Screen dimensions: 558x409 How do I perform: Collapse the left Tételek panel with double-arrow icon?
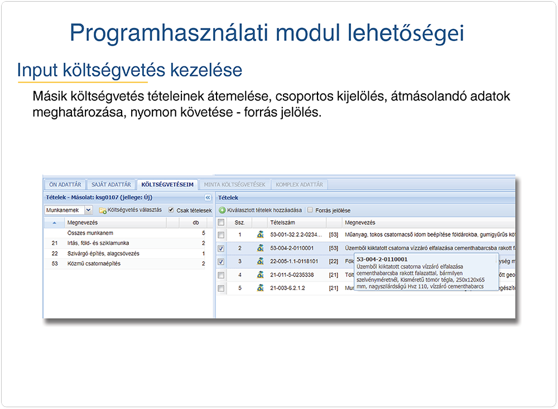point(208,198)
